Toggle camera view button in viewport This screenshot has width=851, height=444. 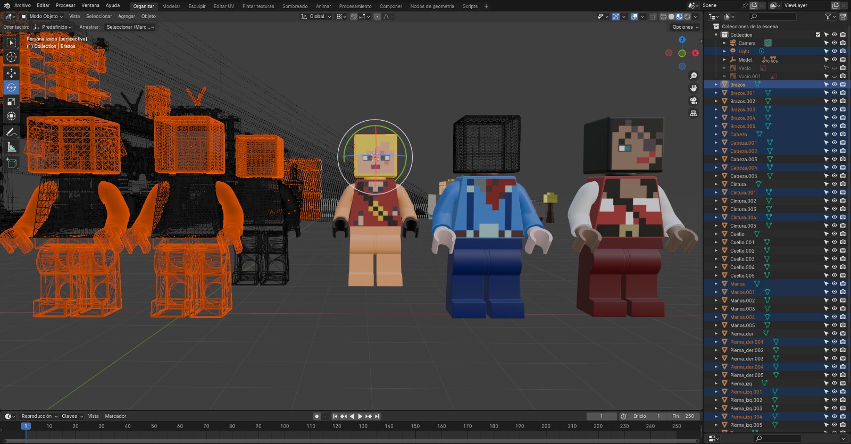point(694,100)
